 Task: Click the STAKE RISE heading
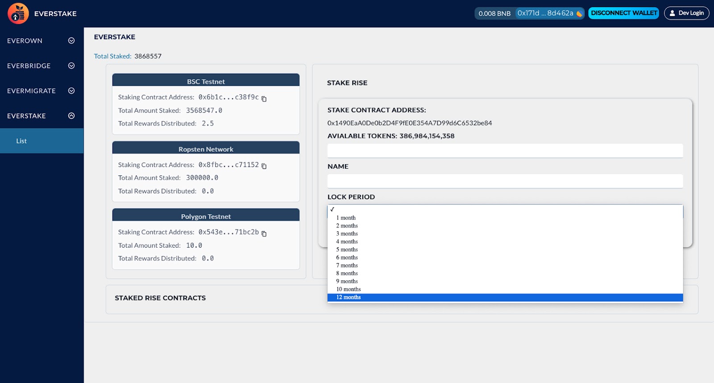pos(347,83)
